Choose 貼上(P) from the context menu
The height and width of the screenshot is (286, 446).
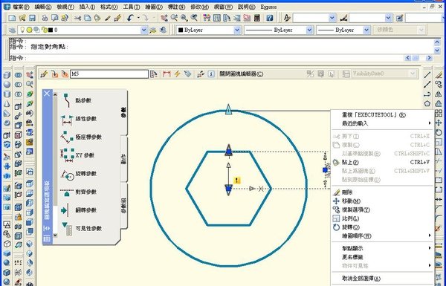(382, 163)
